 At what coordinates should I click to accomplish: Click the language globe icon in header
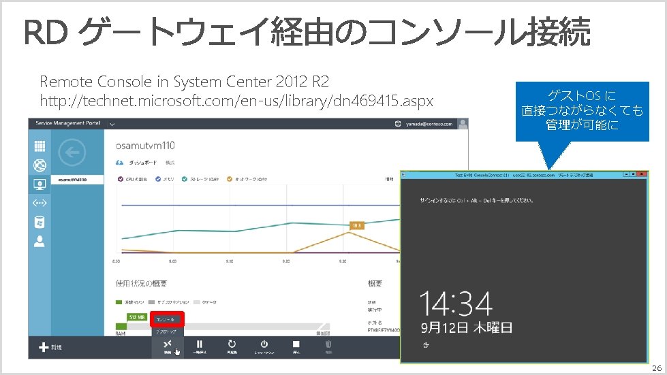click(398, 124)
